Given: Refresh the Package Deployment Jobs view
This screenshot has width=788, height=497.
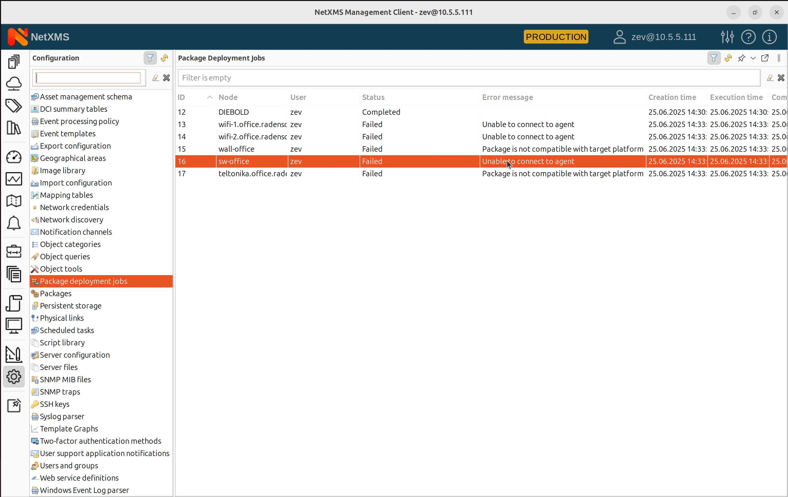Looking at the screenshot, I should 728,58.
